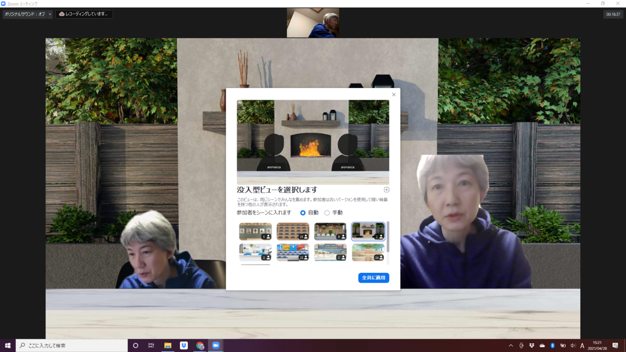Open the Windows Start menu

point(8,345)
